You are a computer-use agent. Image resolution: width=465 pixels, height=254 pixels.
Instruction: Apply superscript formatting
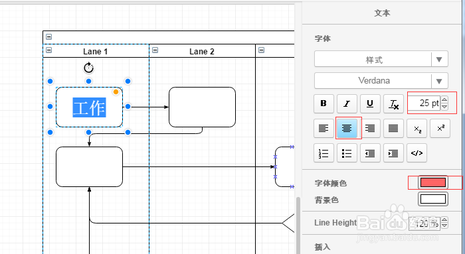click(440, 128)
